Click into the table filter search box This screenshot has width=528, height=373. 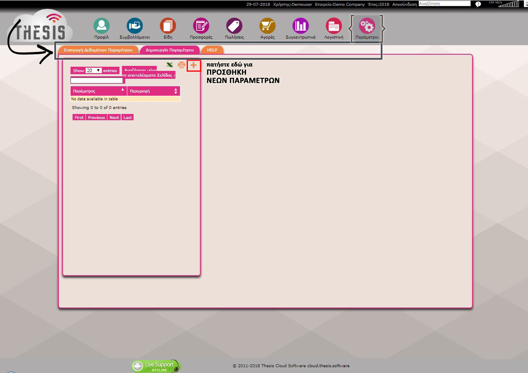(97, 80)
